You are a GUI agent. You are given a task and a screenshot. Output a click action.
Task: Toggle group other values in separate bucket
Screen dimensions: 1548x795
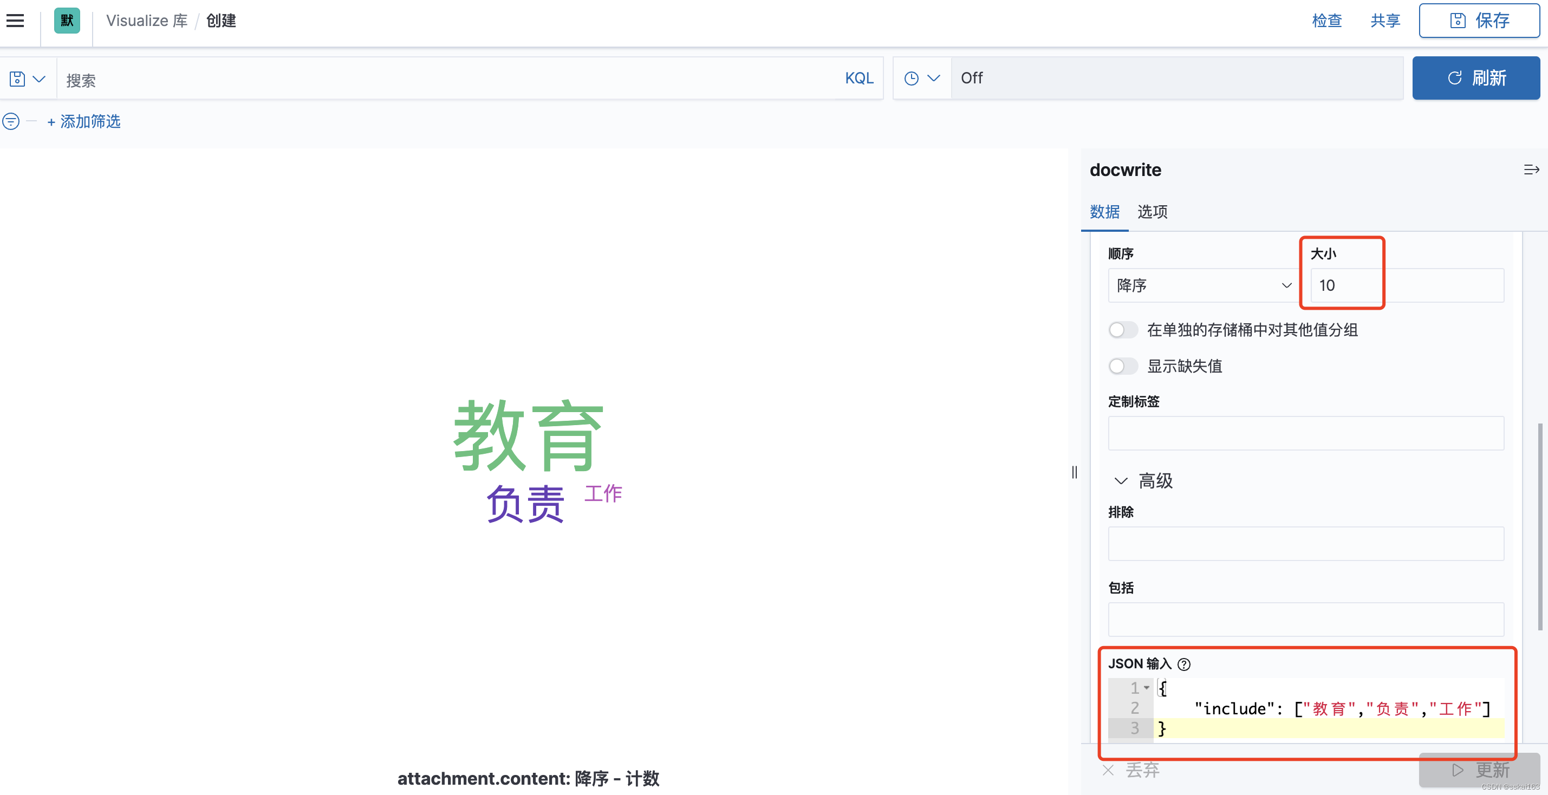pos(1122,330)
